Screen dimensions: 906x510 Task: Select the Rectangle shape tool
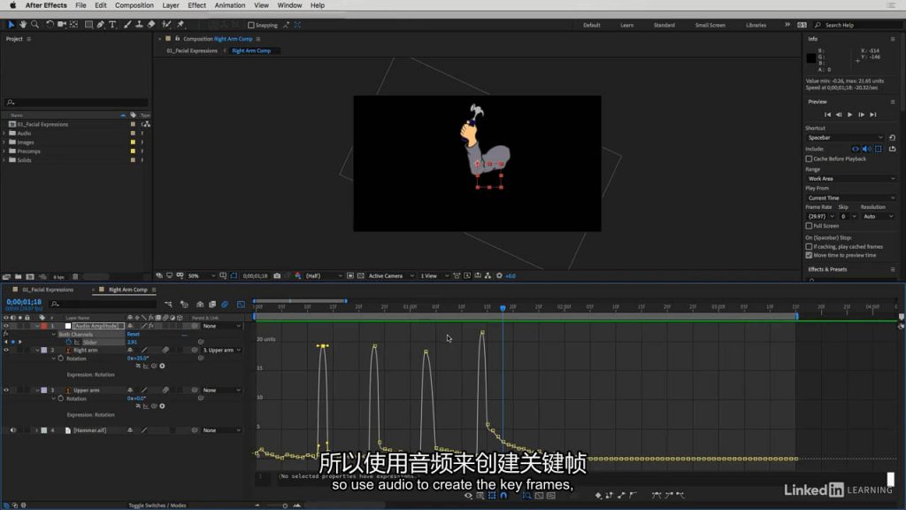88,25
